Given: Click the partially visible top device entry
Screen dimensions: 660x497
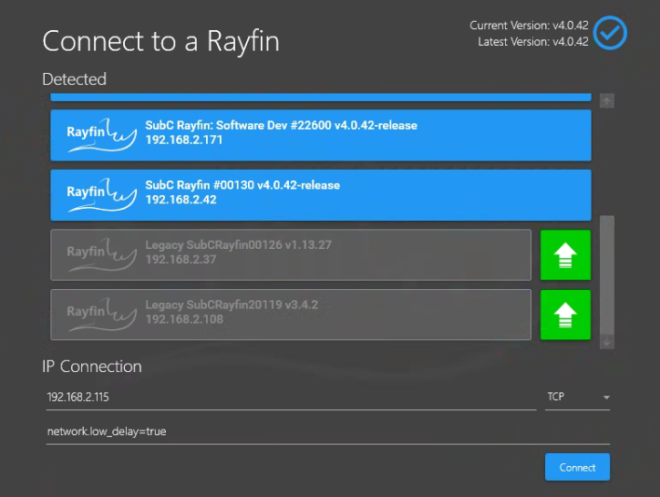Looking at the screenshot, I should point(319,96).
